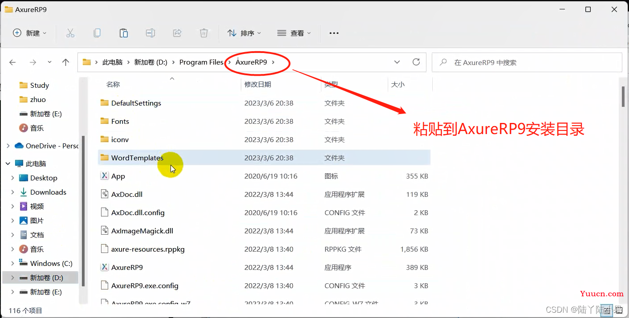Open the New item dropdown

(29, 33)
